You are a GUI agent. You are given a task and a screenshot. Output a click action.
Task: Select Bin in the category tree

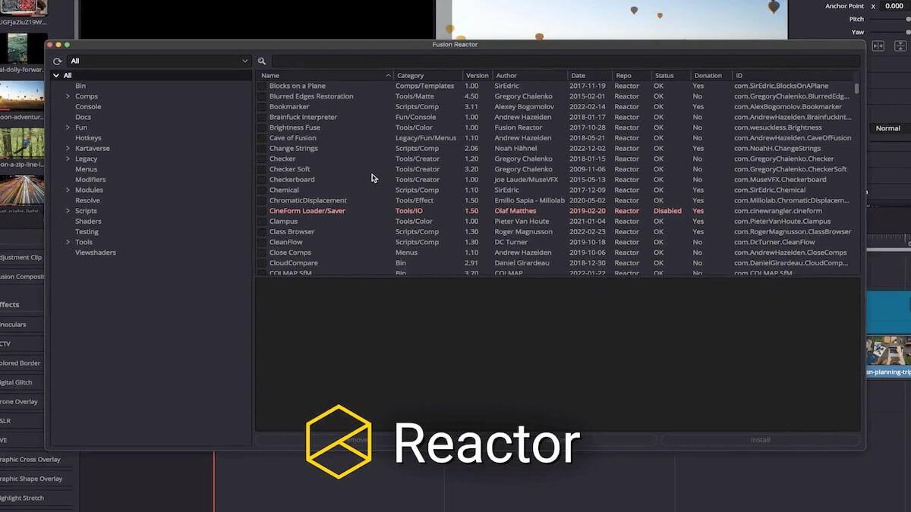(x=80, y=86)
